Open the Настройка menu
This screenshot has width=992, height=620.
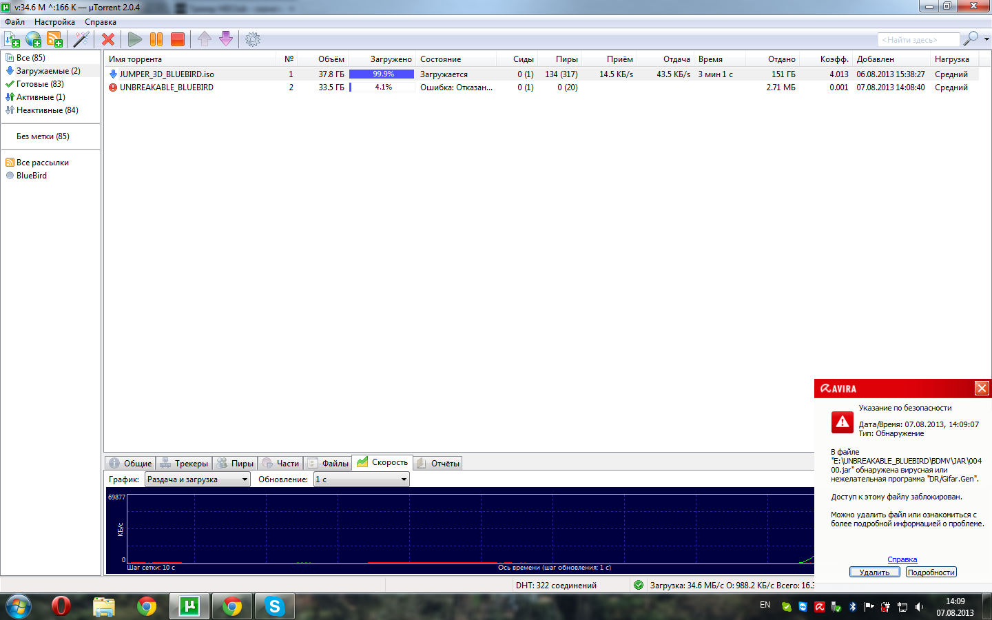[54, 22]
